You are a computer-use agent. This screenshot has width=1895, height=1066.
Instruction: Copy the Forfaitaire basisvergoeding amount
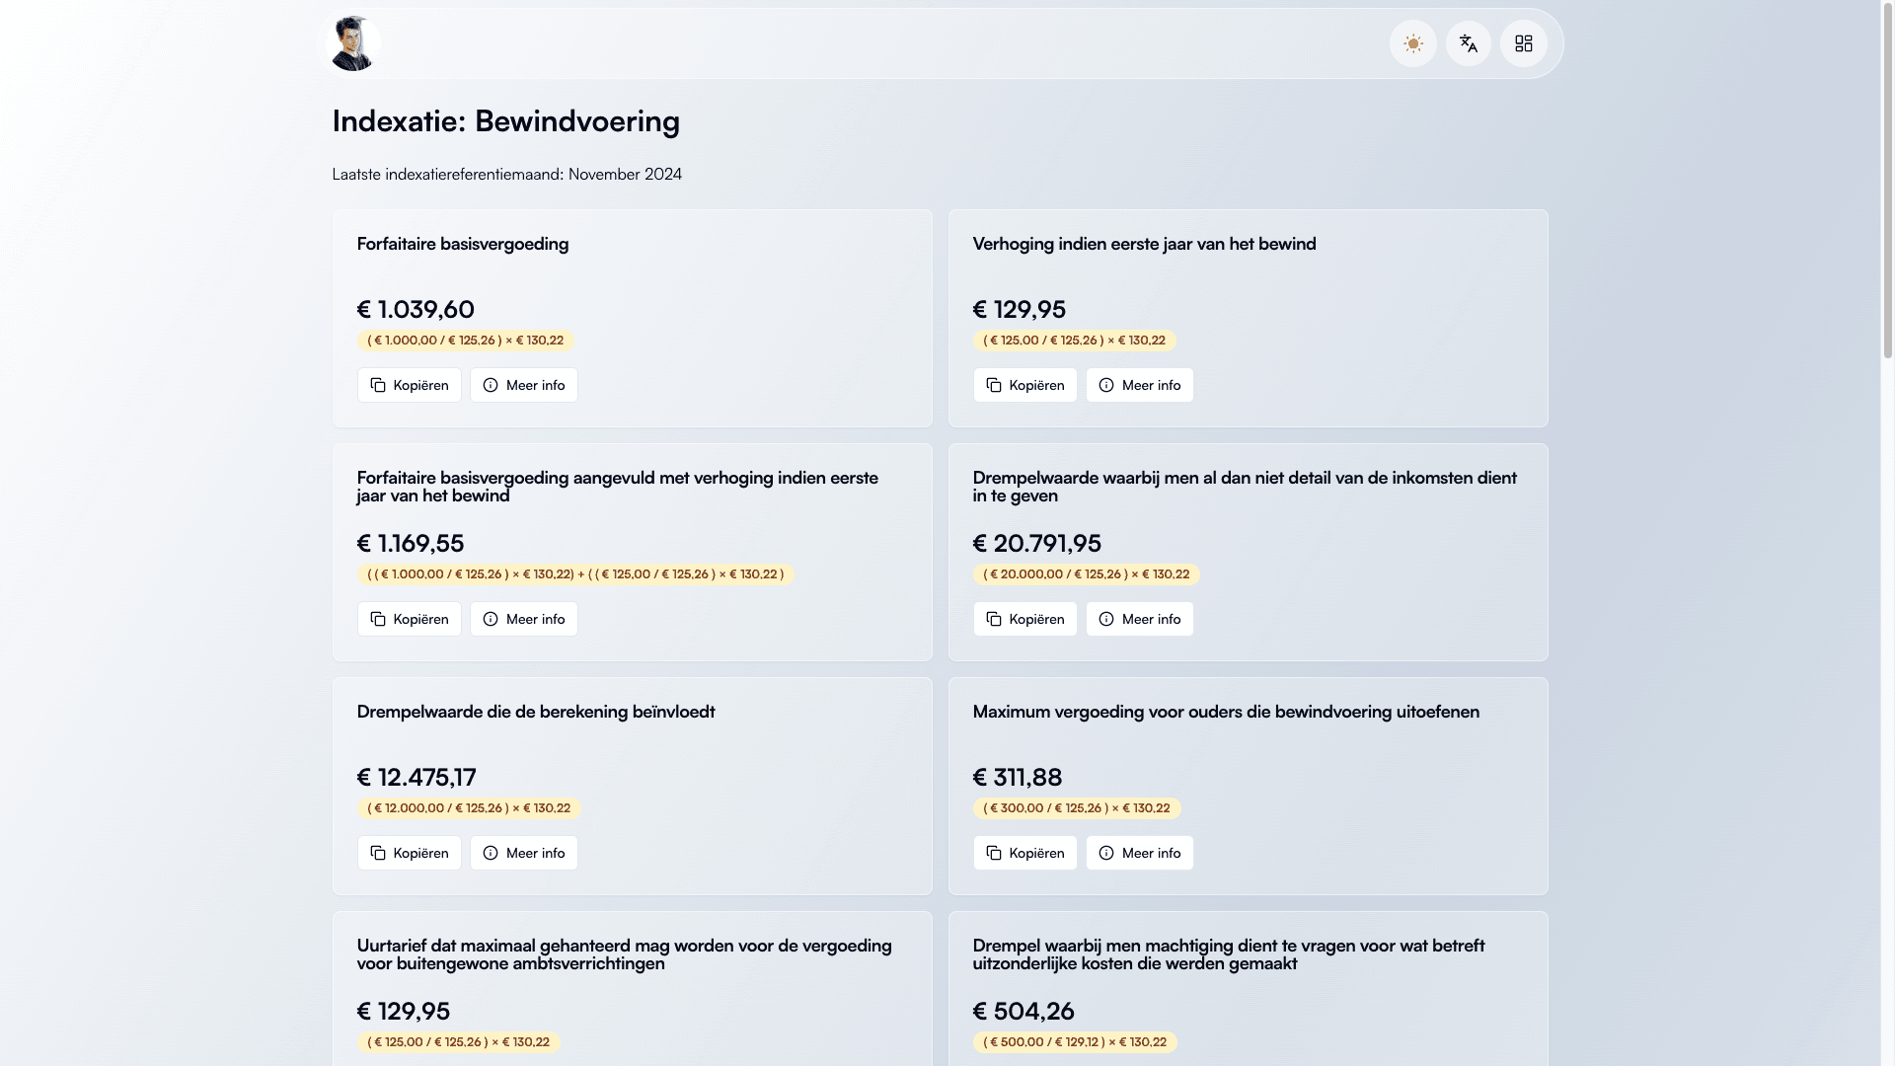pyautogui.click(x=409, y=385)
